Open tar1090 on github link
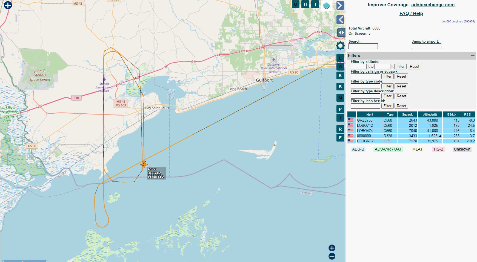477x262 pixels. tap(458, 21)
